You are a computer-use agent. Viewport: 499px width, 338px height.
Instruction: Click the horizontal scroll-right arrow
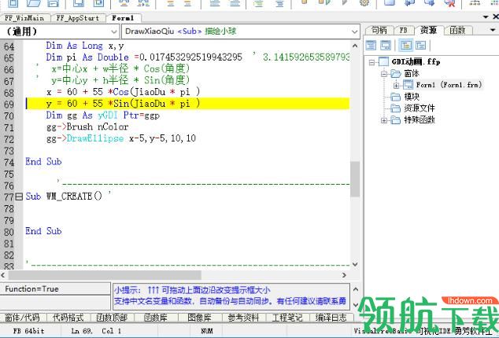344,275
